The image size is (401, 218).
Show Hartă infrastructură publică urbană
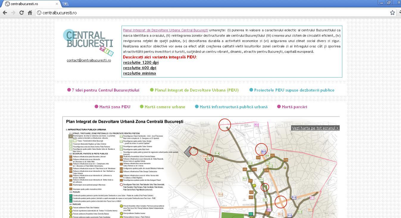pyautogui.click(x=231, y=107)
